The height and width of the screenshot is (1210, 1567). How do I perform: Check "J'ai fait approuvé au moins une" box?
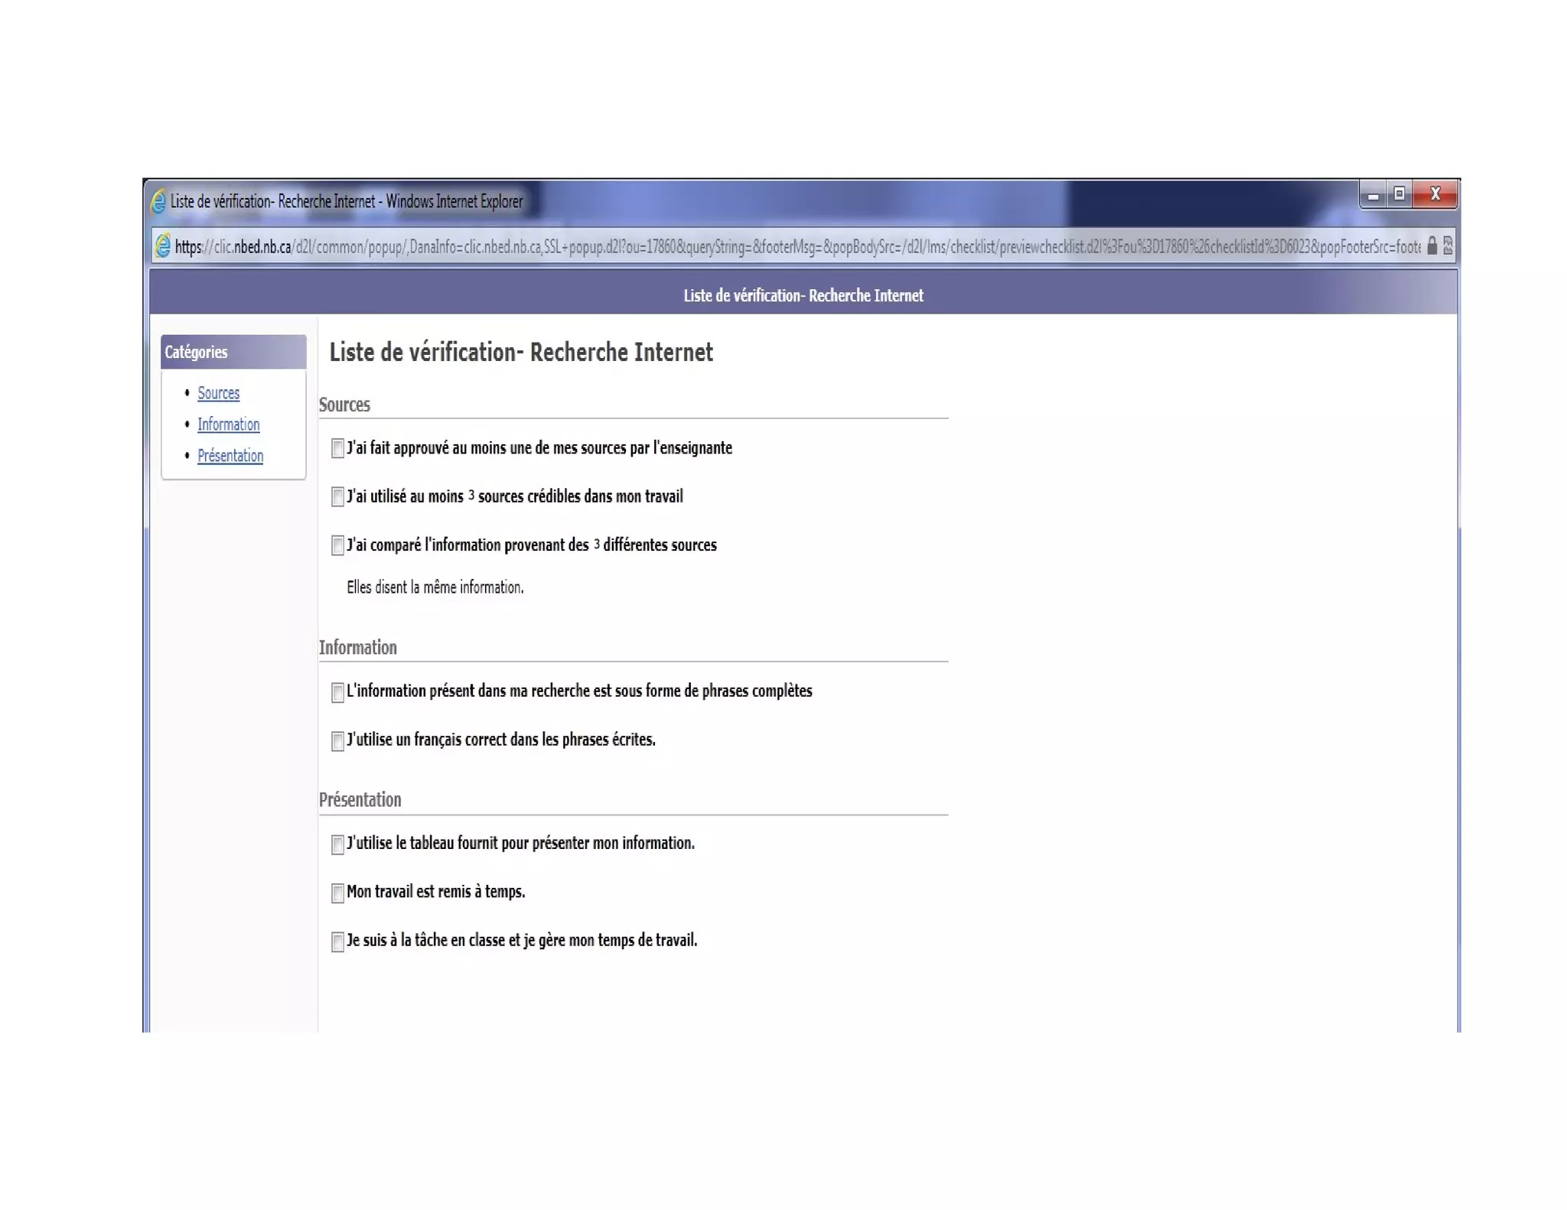(x=337, y=448)
